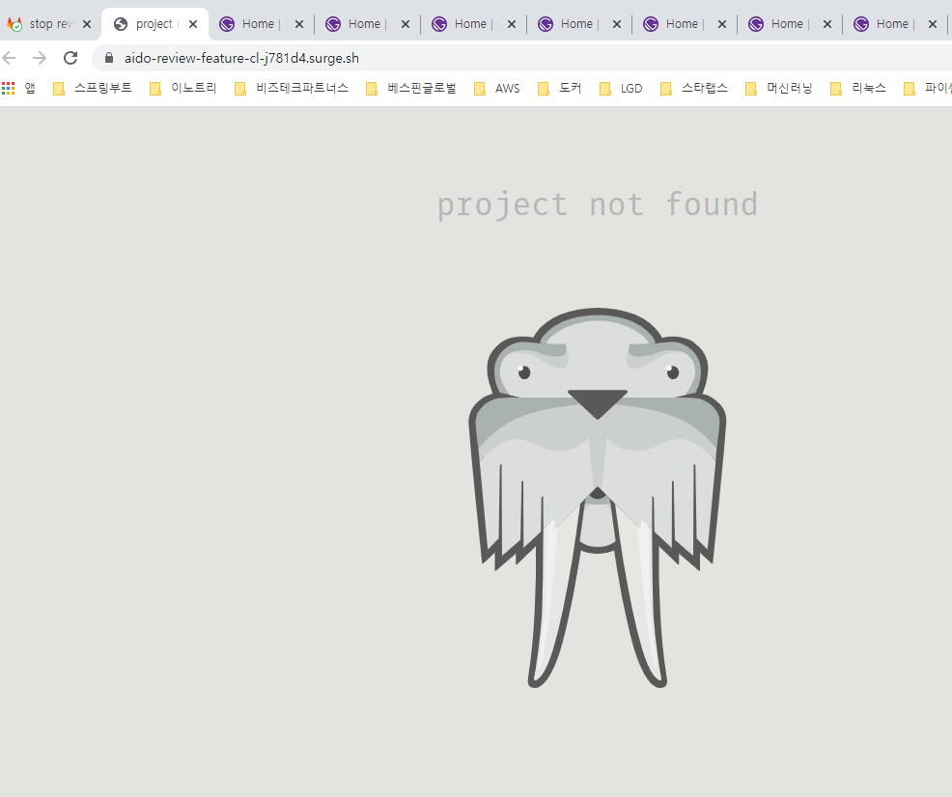Expand the 베스핀글로벌 bookmark folder
Image resolution: width=952 pixels, height=797 pixels.
click(411, 89)
